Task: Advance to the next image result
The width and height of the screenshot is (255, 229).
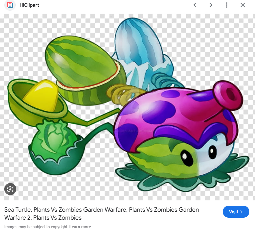Action: (x=211, y=5)
